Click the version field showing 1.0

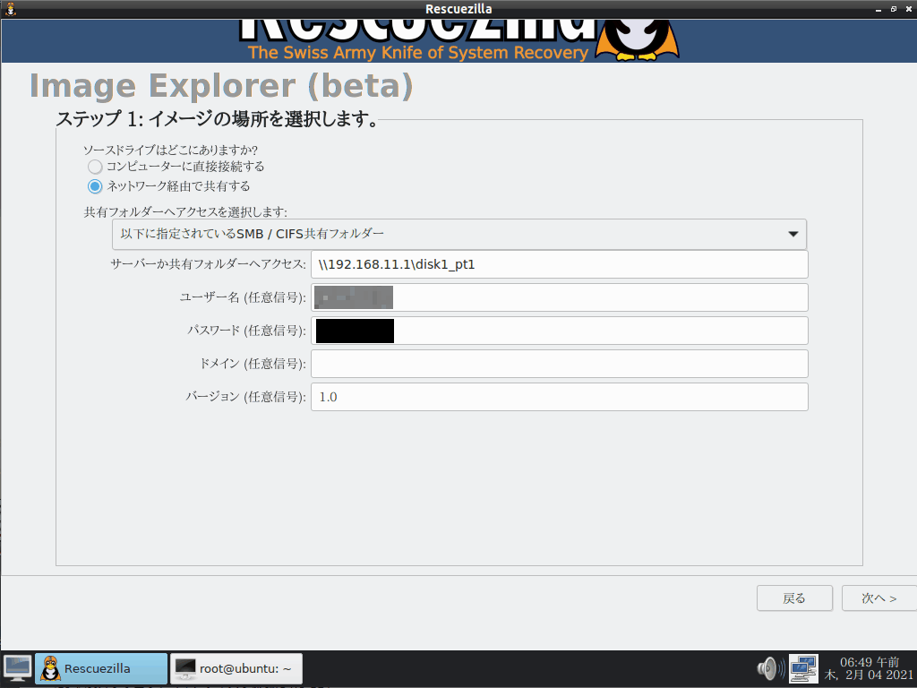click(x=559, y=397)
